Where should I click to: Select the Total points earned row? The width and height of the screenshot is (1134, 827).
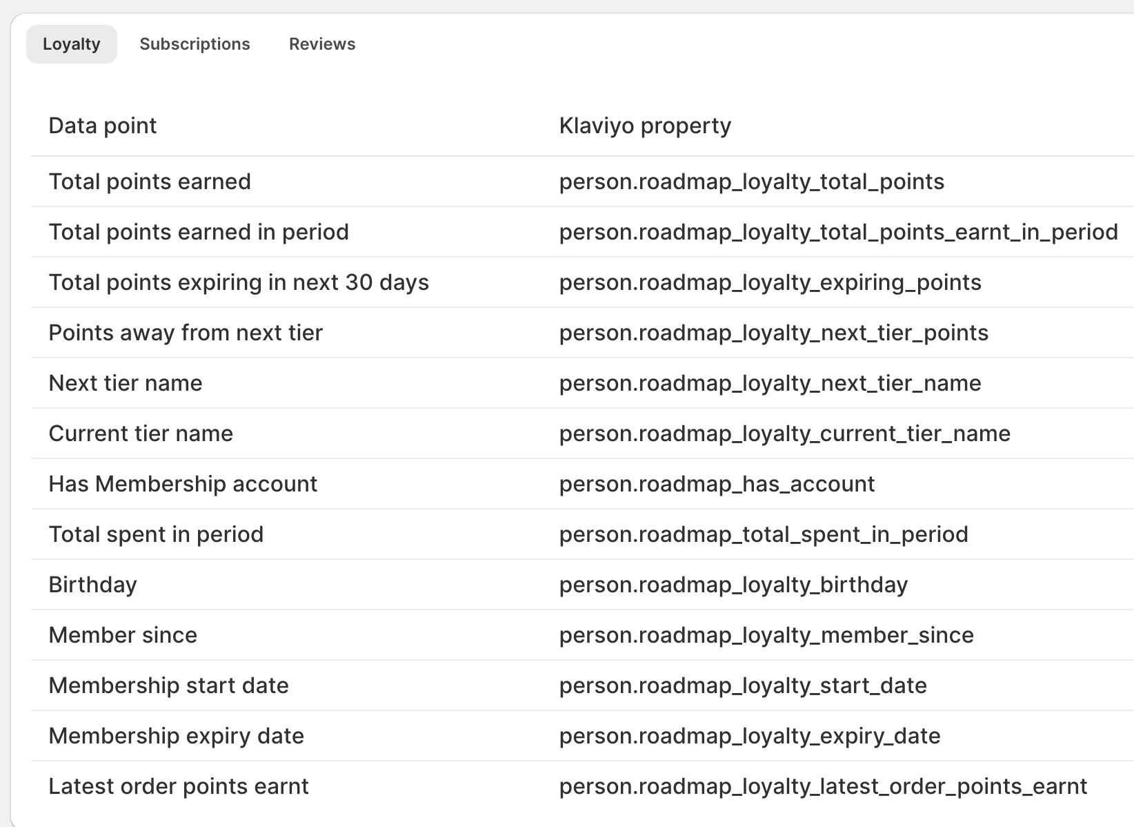(150, 182)
